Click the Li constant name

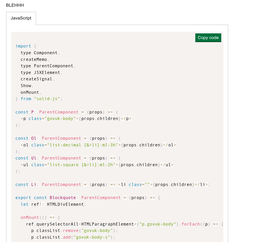coord(34,185)
